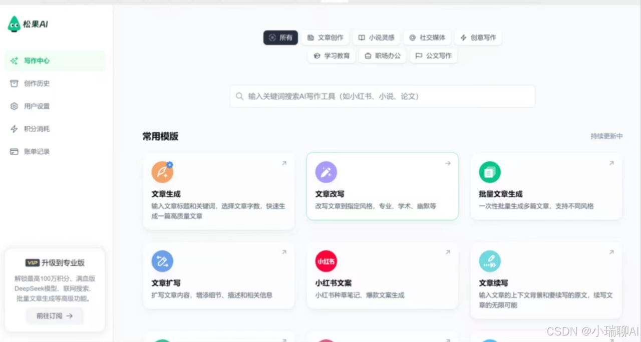This screenshot has height=342, width=641.
Task: Click the blue 文章扩写 icon
Action: click(162, 261)
